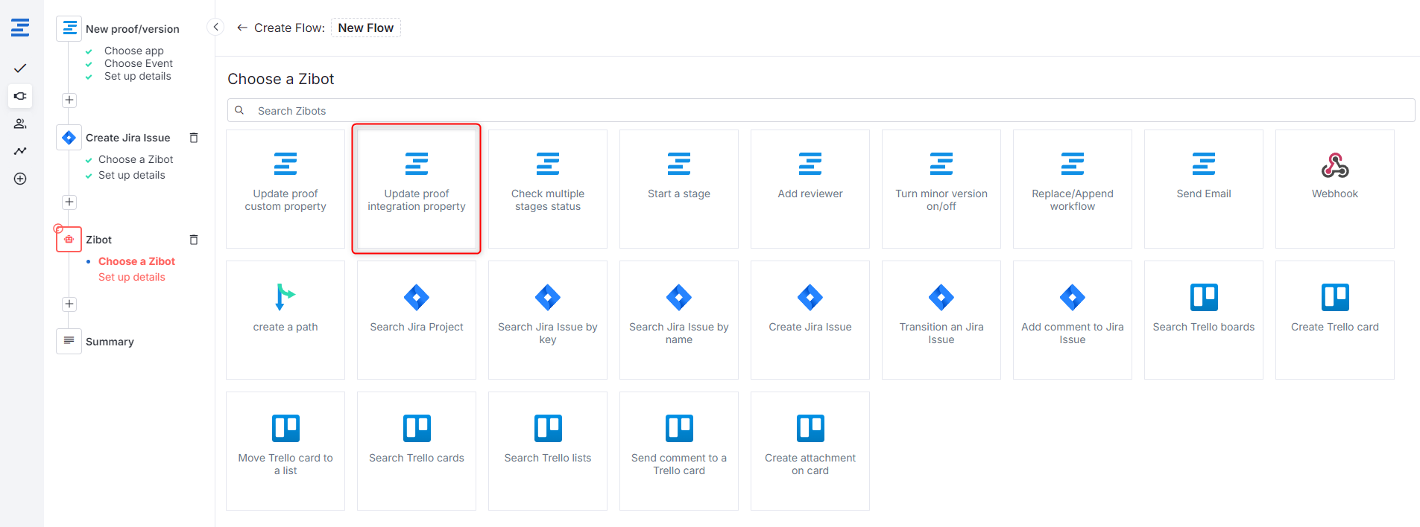Collapse the flow steps side panel
Viewport: 1420px width, 527px height.
215,28
